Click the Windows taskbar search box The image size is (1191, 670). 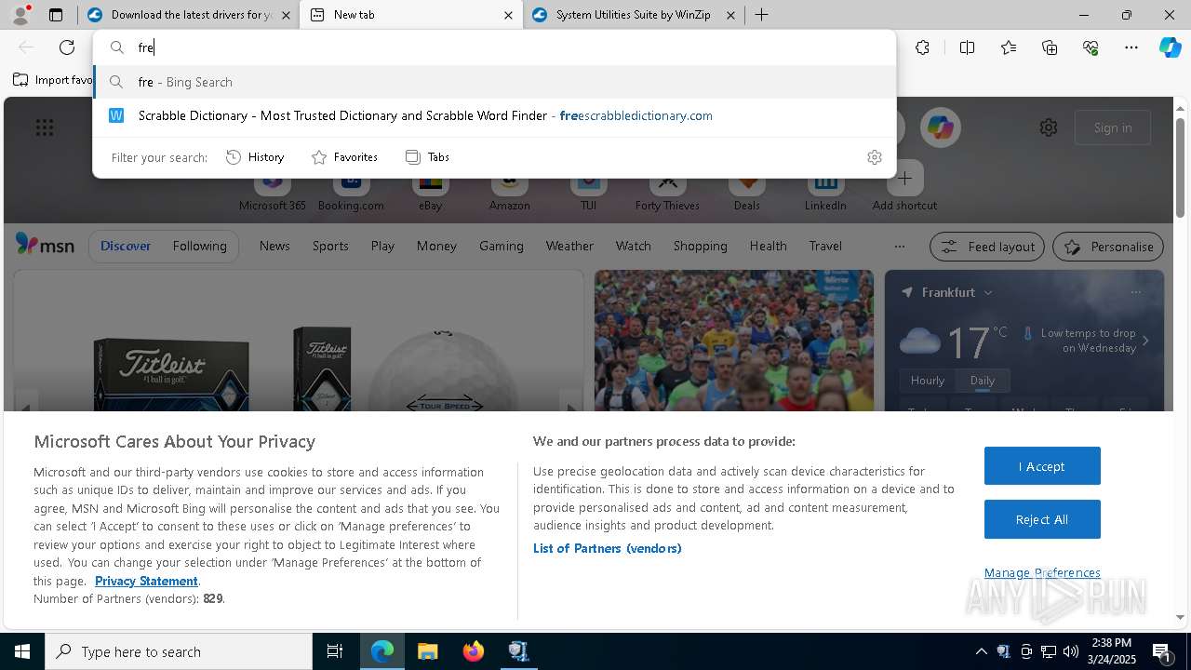tap(179, 651)
